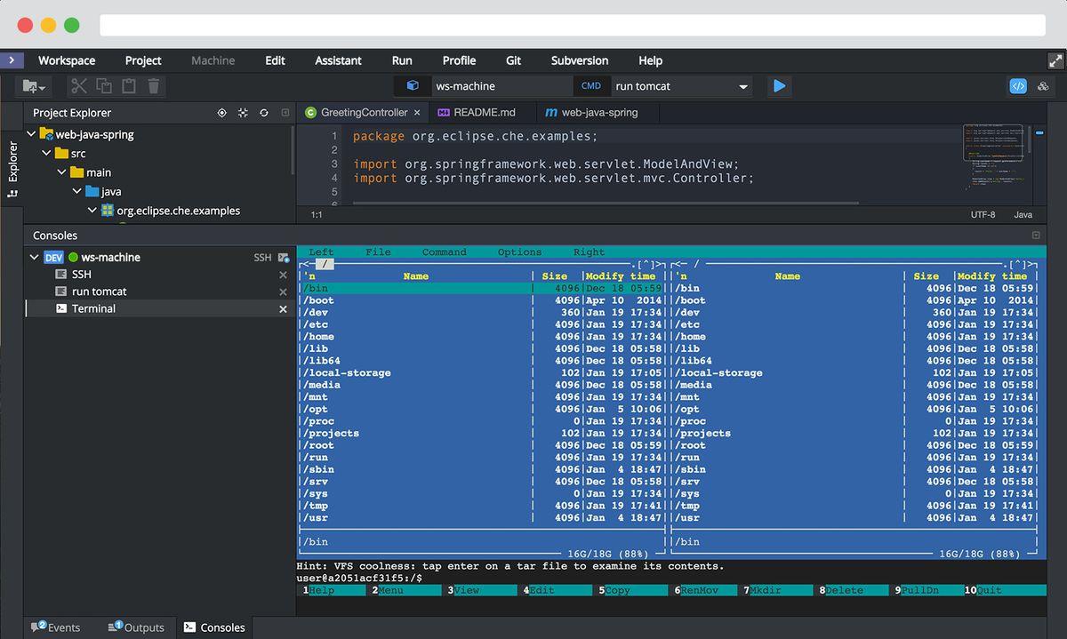This screenshot has height=639, width=1067.
Task: Open the Git menu
Action: (x=514, y=60)
